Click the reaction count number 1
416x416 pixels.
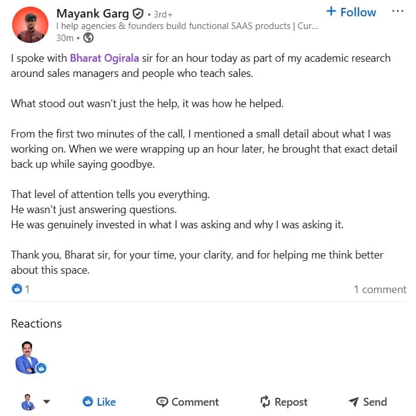tap(27, 289)
